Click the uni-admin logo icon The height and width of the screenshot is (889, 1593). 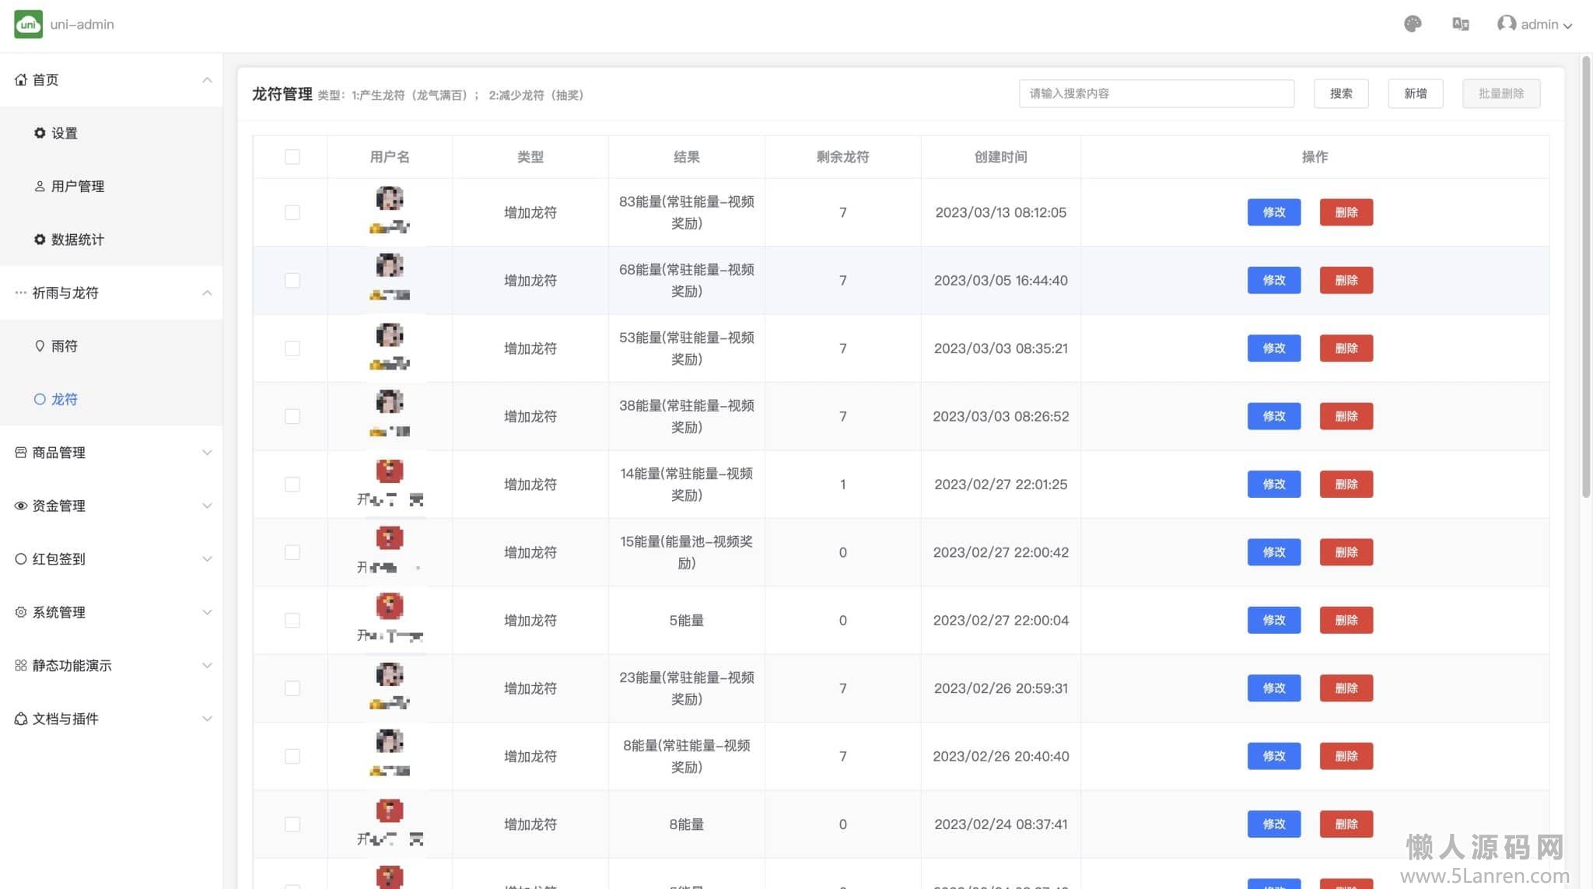28,24
